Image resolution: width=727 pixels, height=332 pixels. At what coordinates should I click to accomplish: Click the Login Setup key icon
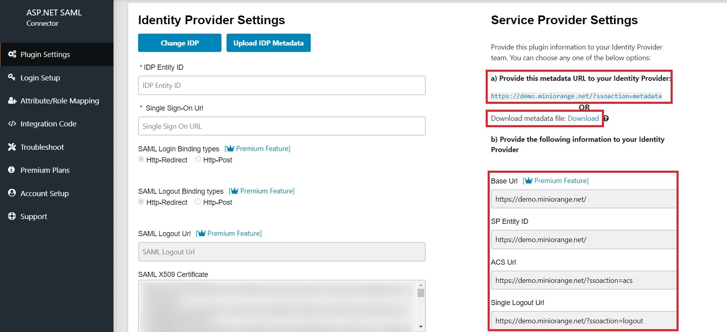click(x=12, y=77)
